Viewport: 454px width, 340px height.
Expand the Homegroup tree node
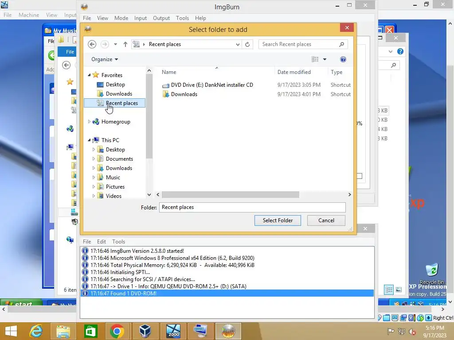pos(89,122)
